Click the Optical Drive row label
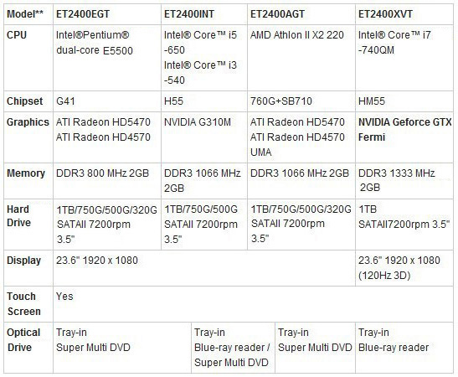This screenshot has height=377, width=458. (23, 340)
